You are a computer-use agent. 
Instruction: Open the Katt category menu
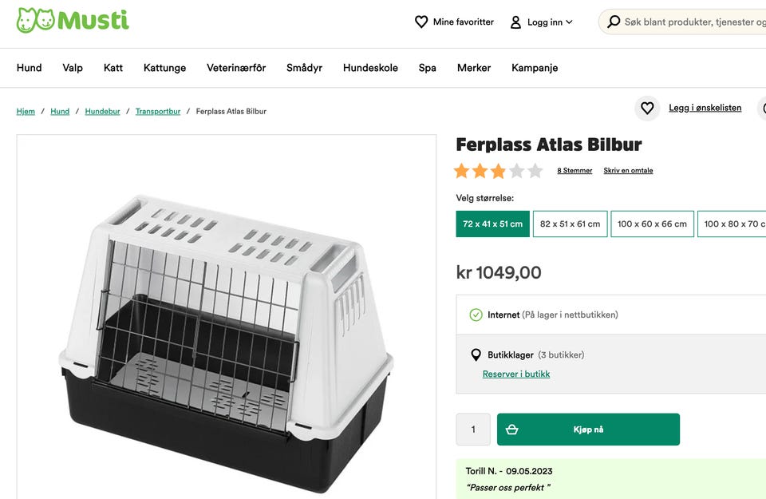pyautogui.click(x=113, y=68)
